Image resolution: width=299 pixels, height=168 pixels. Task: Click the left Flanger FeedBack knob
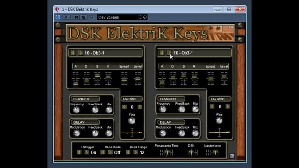[95, 110]
